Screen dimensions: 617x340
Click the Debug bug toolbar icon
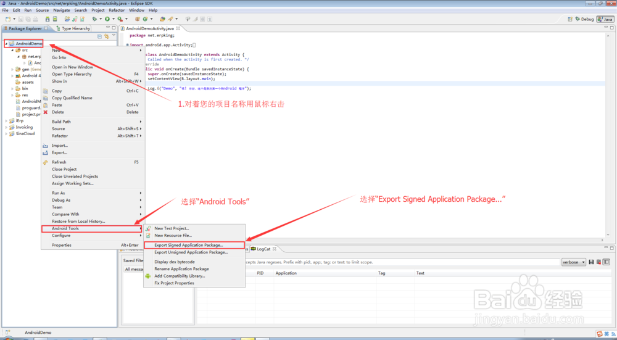pyautogui.click(x=94, y=19)
